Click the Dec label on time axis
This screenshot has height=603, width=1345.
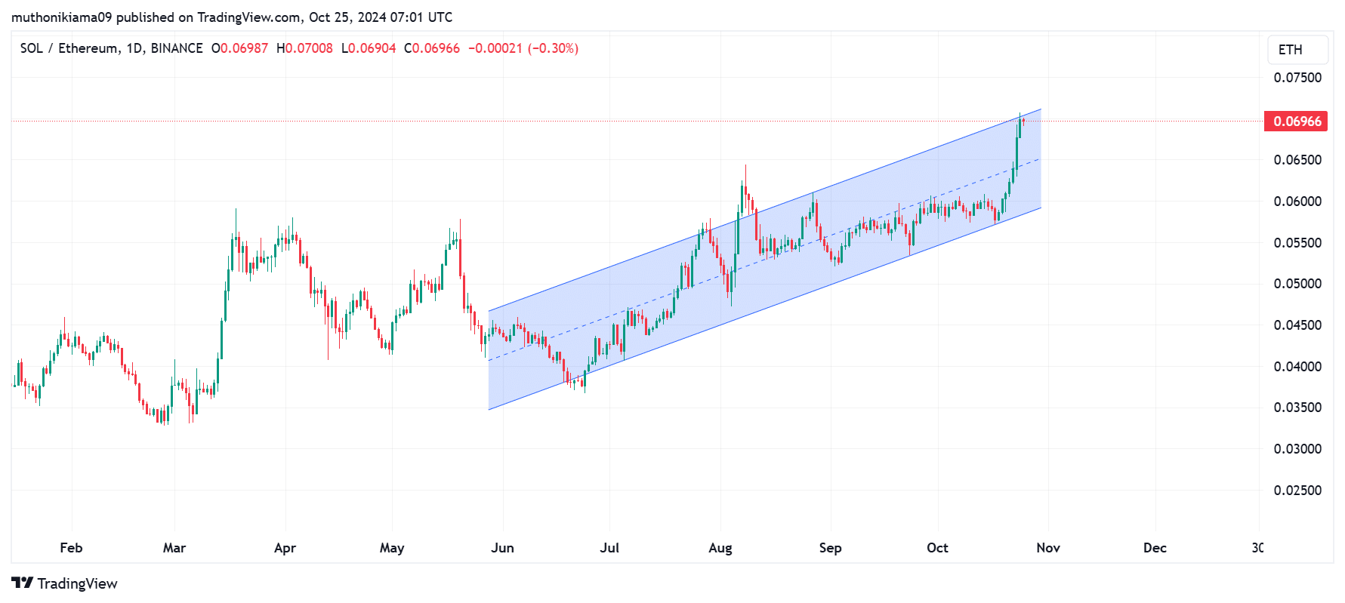point(1155,548)
